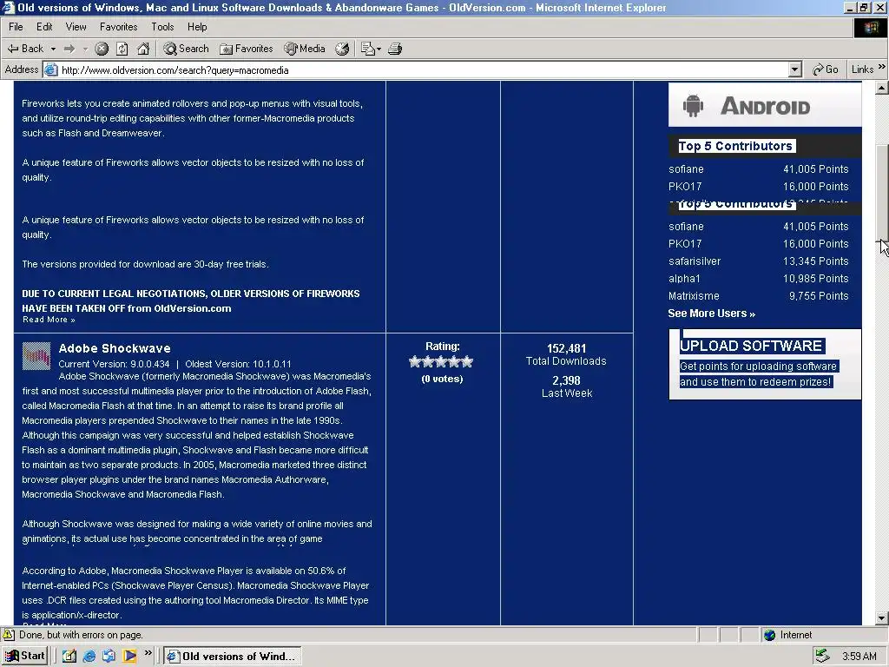This screenshot has width=889, height=667.
Task: Open the Edit menu
Action: (44, 27)
